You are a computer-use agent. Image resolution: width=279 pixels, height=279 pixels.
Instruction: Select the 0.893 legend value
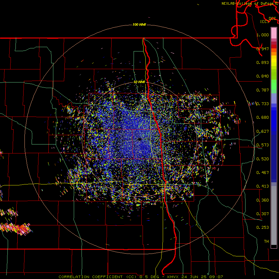(x=263, y=62)
